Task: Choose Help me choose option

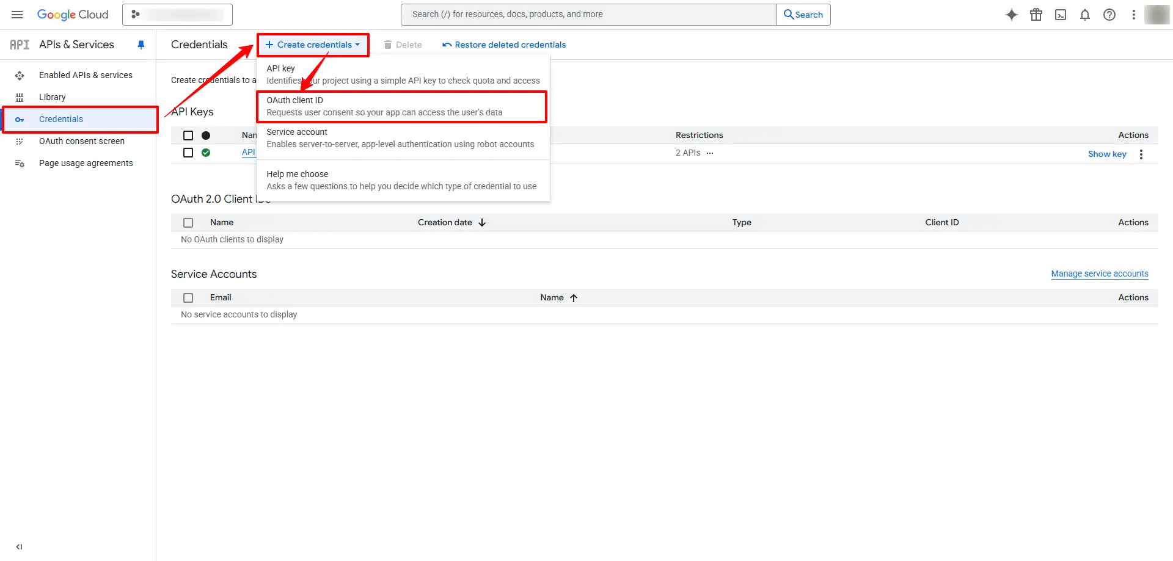Action: pos(403,180)
